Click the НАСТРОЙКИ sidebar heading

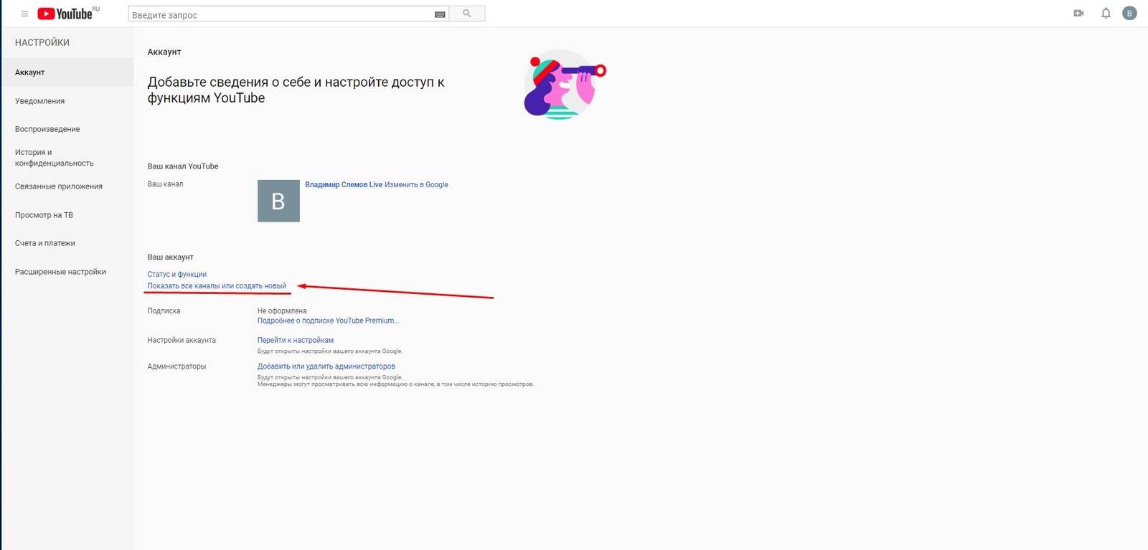tap(42, 43)
